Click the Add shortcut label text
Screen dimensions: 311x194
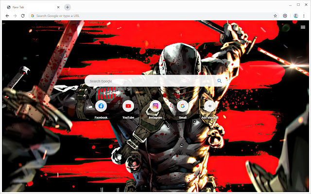click(x=210, y=117)
